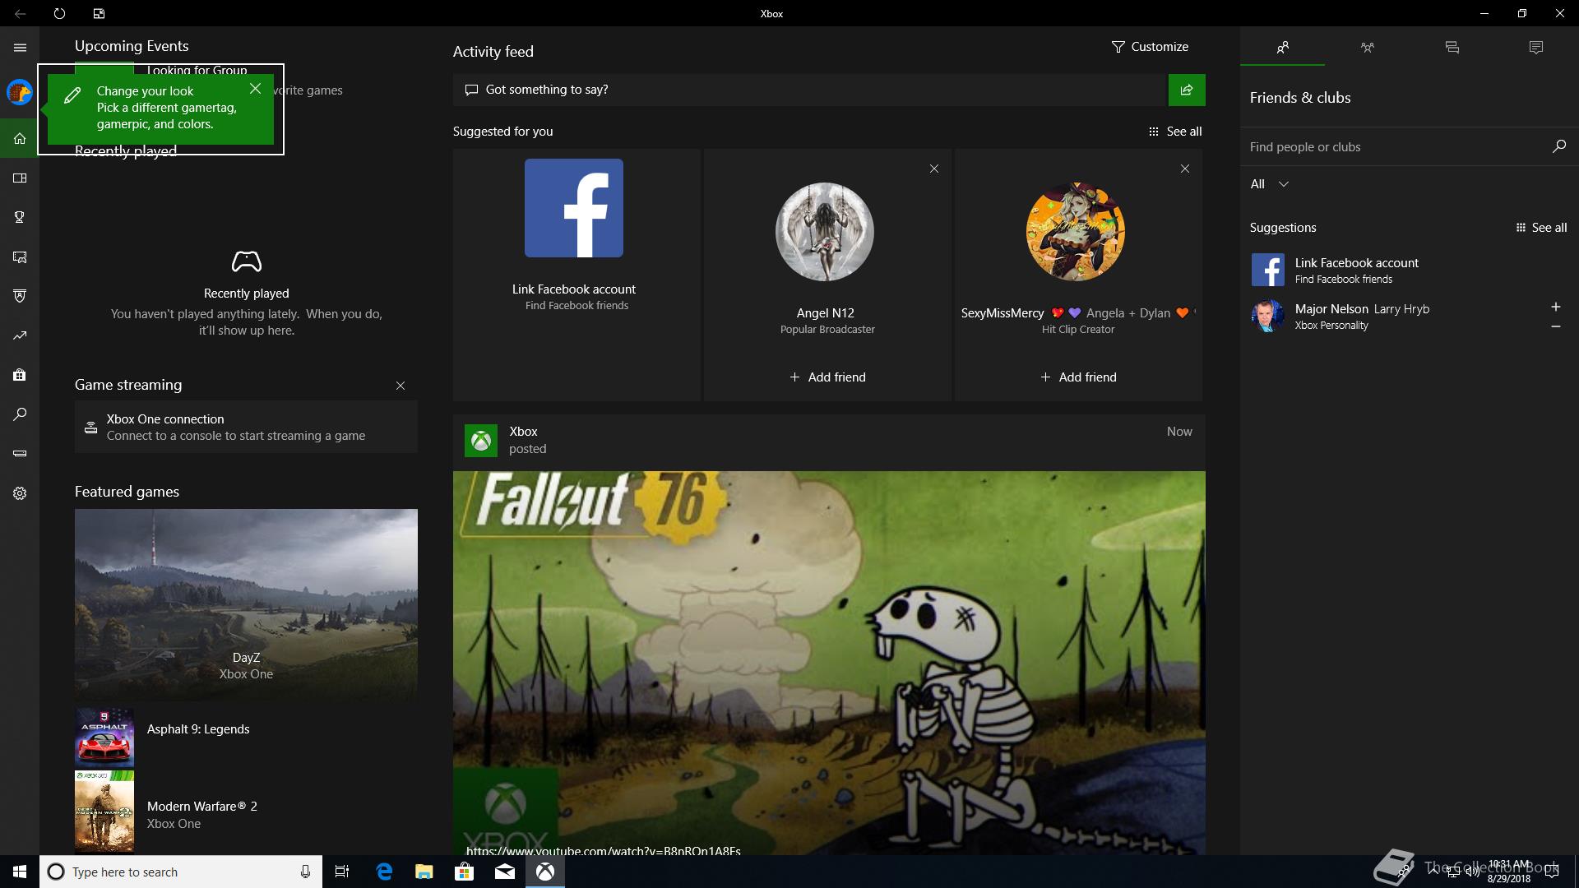This screenshot has height=888, width=1579.
Task: Open Action Center notification icon
Action: point(1552,872)
